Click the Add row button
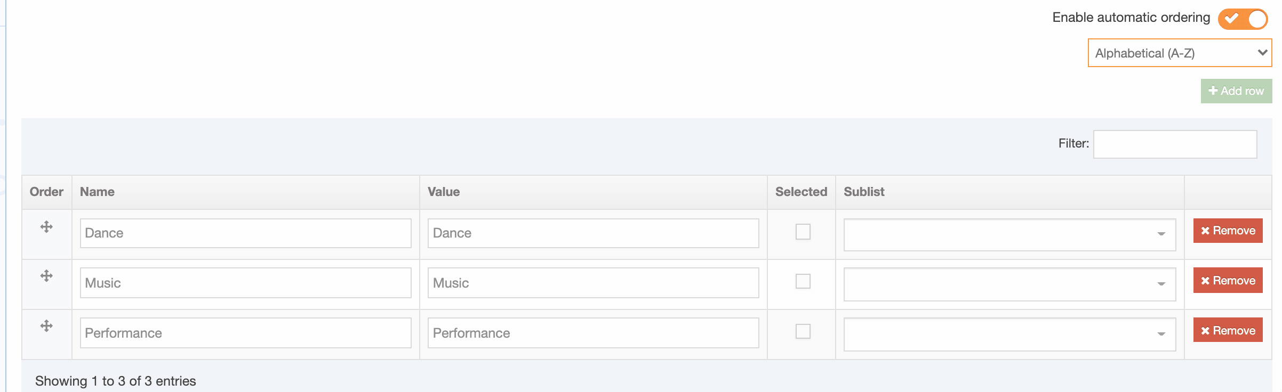 (x=1236, y=91)
